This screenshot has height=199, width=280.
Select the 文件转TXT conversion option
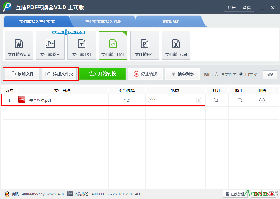[82, 45]
